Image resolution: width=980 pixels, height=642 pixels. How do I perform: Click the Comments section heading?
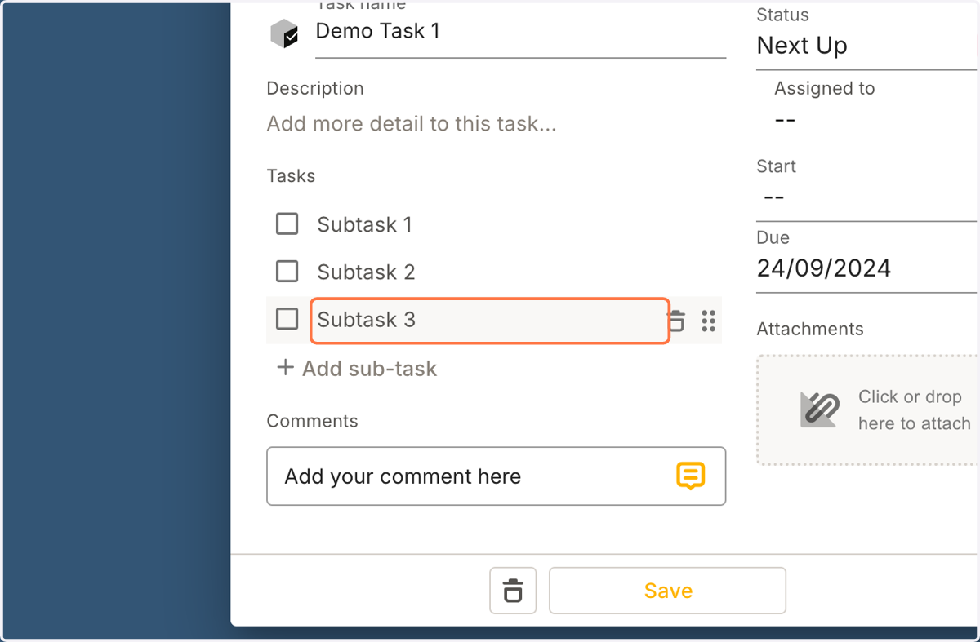[x=312, y=421]
